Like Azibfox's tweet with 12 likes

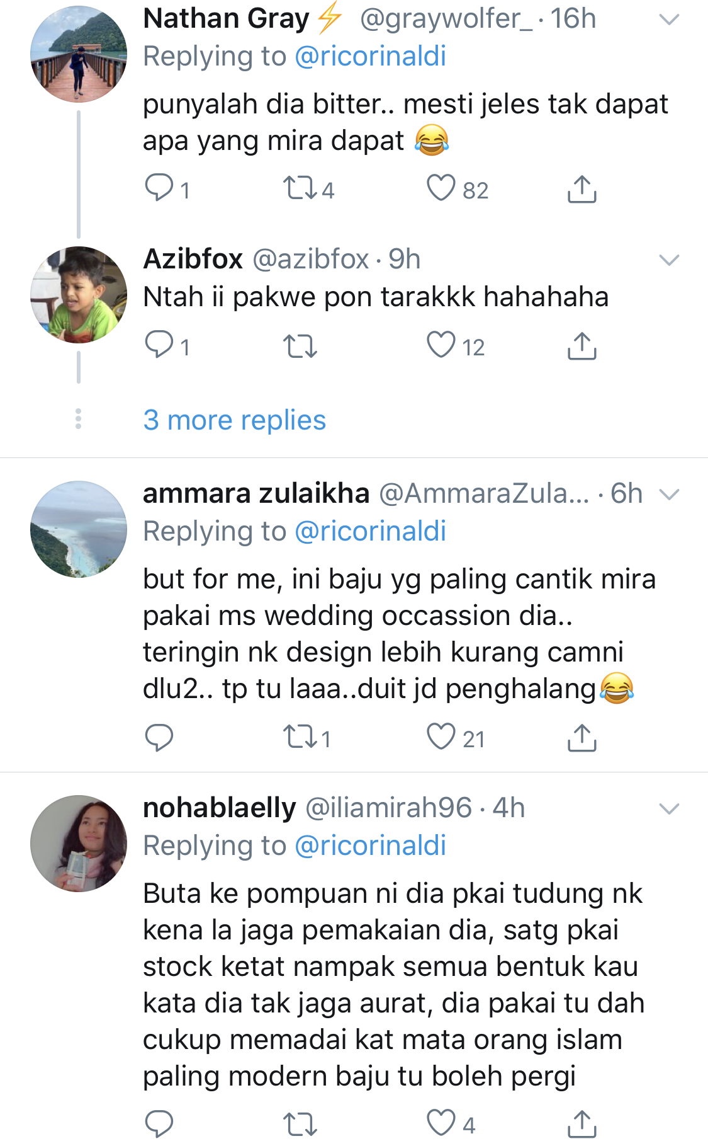click(x=441, y=345)
